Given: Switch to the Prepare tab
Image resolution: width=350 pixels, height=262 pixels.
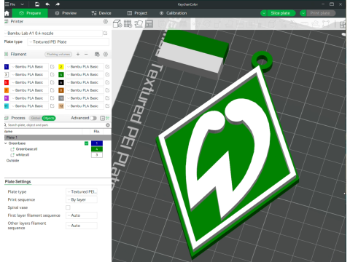Looking at the screenshot, I should (30, 13).
